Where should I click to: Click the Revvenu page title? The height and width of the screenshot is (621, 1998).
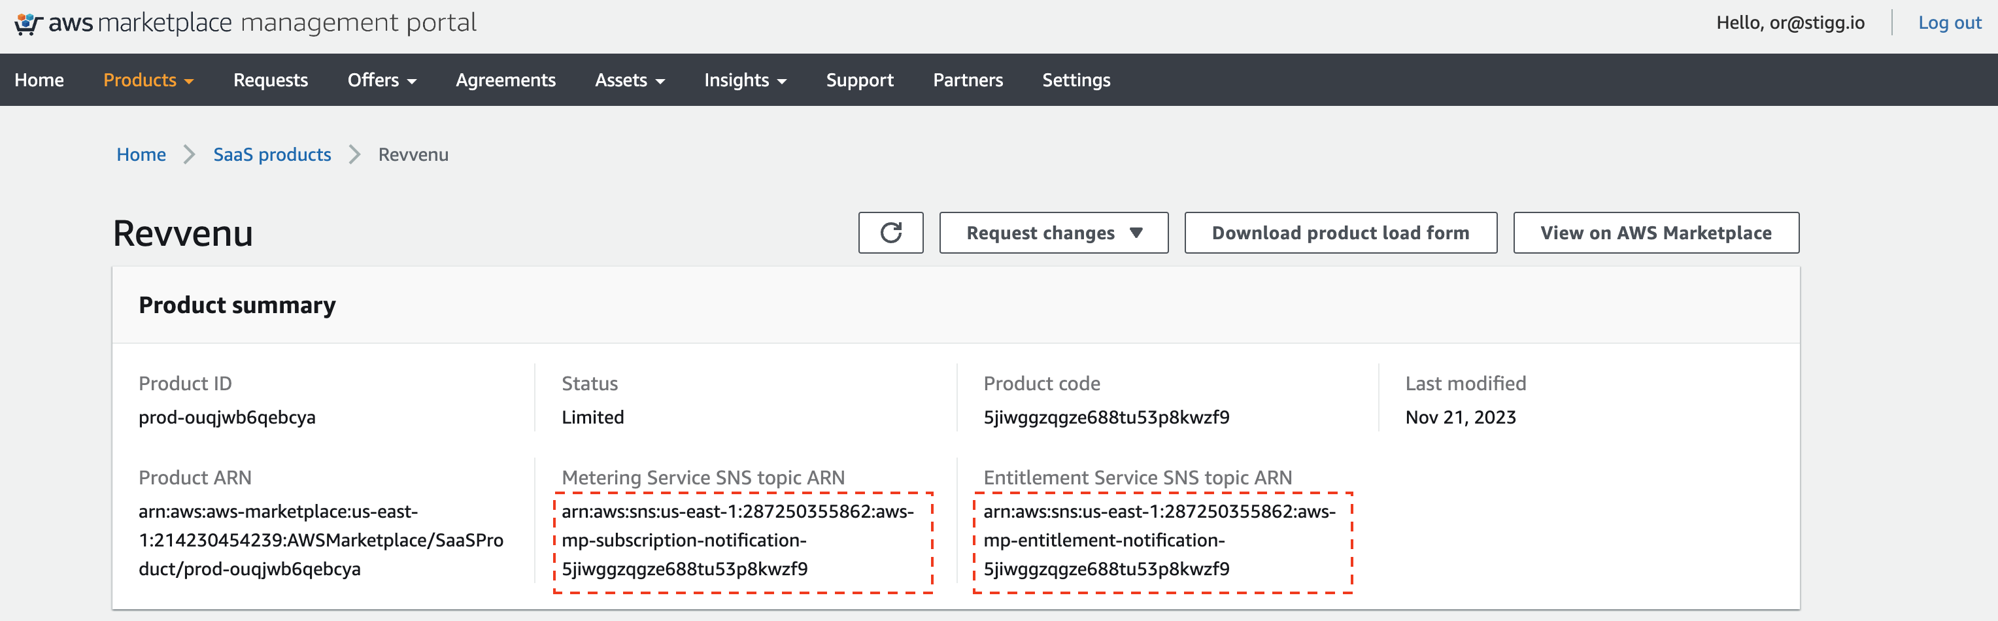pyautogui.click(x=183, y=233)
